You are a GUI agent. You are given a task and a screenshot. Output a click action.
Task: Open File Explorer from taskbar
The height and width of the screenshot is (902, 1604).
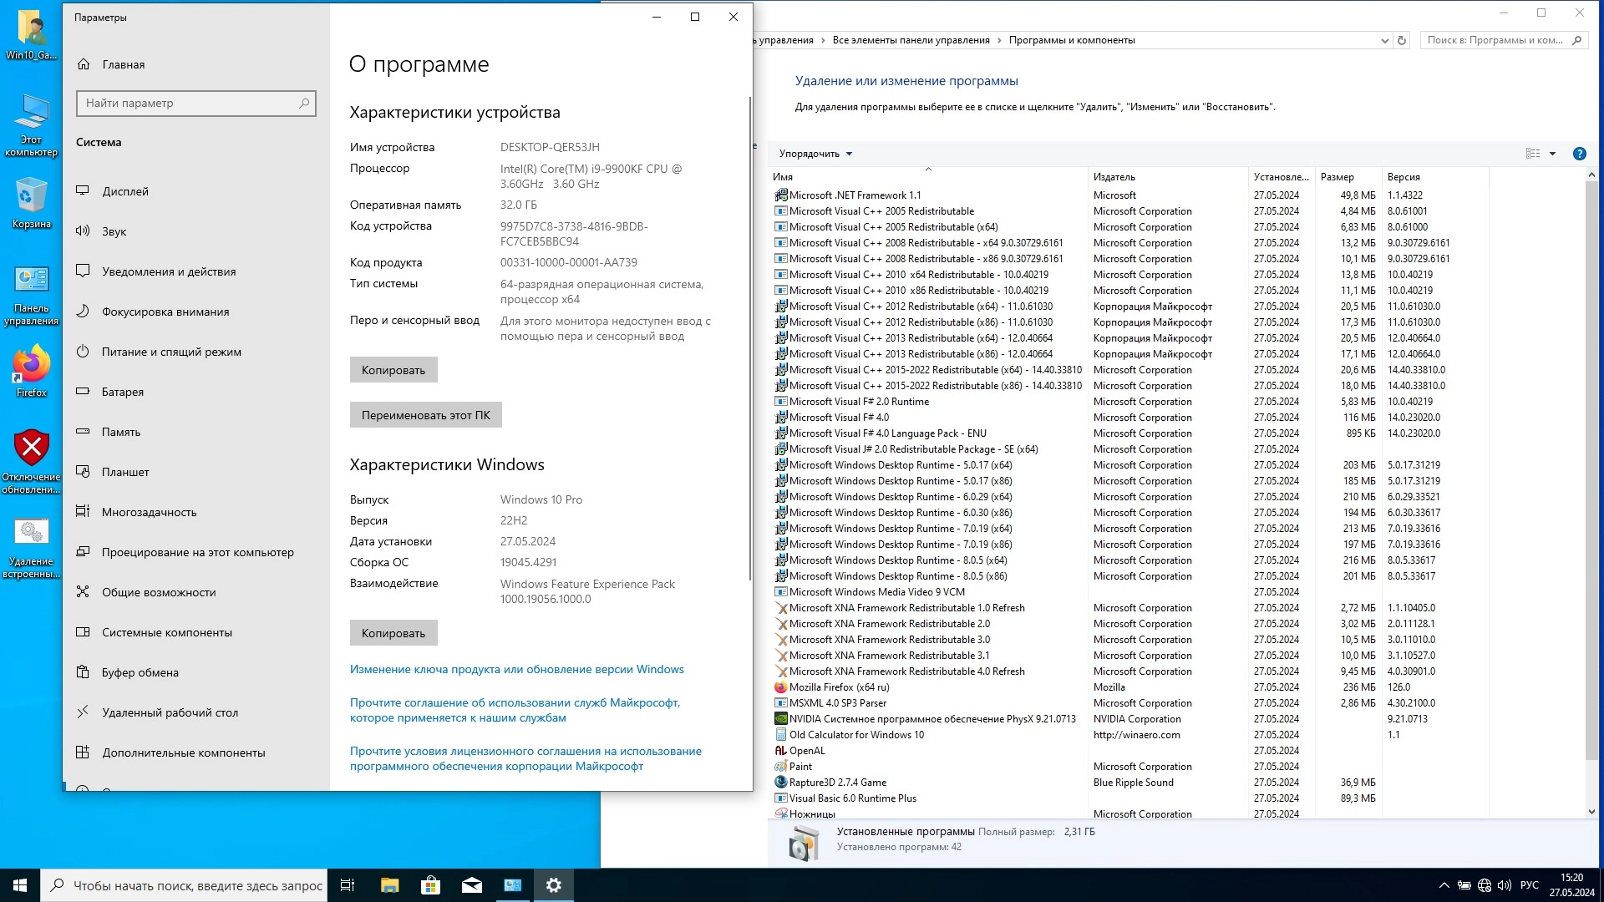(389, 885)
